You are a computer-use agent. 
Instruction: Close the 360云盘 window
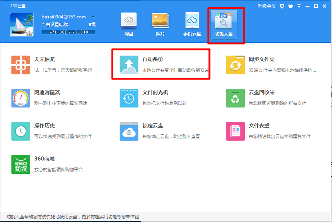click(324, 6)
